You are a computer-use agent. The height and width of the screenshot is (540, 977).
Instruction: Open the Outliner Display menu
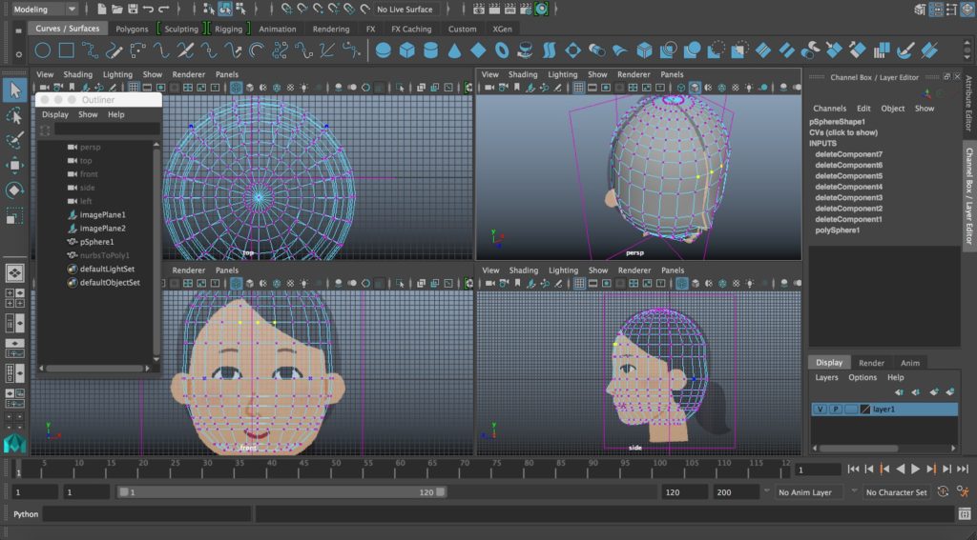(54, 114)
